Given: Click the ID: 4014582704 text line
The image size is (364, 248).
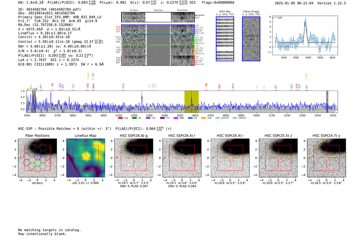Looking at the screenshot, I should point(49,9).
